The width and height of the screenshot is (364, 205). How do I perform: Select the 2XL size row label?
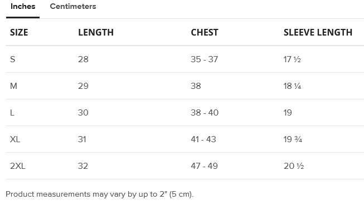click(18, 166)
